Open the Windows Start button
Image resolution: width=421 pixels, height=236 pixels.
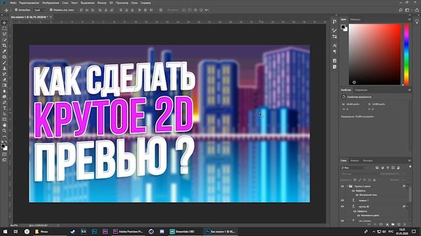click(5, 231)
